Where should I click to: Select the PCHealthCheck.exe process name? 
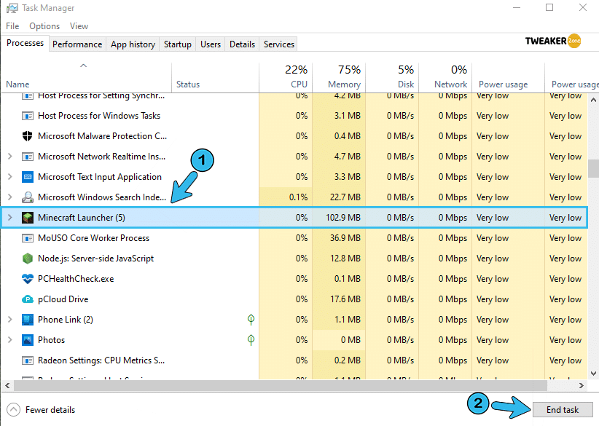pyautogui.click(x=76, y=279)
